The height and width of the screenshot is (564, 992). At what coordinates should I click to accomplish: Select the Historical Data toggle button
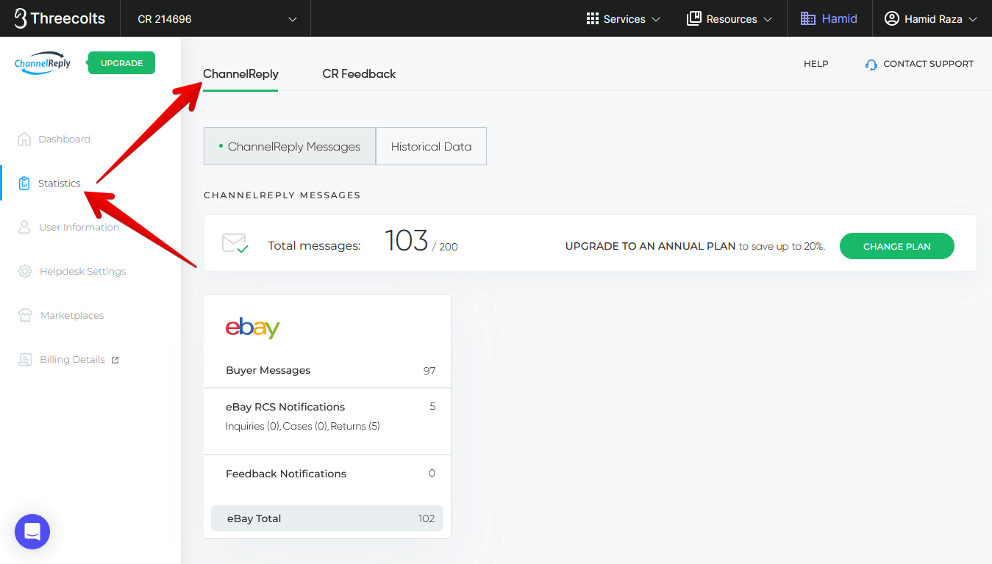(x=431, y=146)
